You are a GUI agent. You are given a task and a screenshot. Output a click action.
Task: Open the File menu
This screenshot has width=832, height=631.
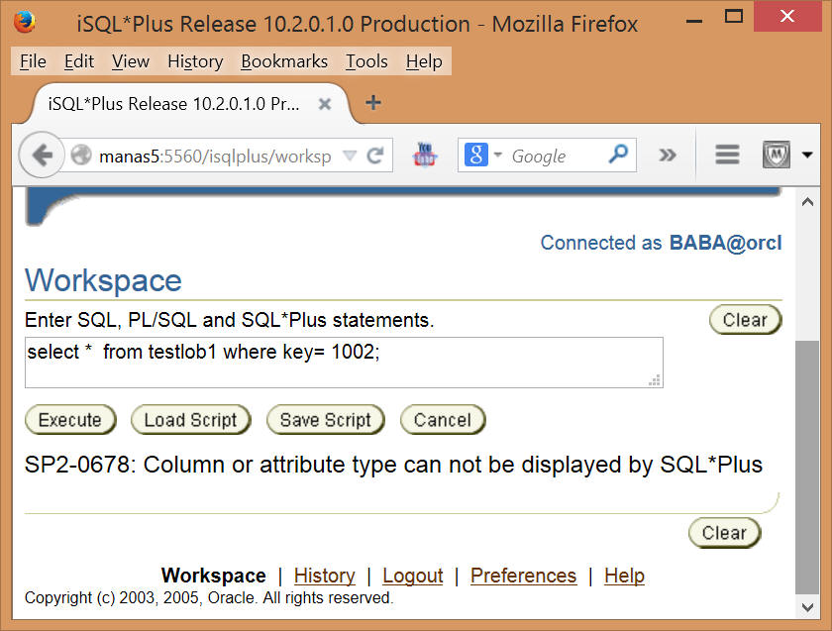[33, 61]
